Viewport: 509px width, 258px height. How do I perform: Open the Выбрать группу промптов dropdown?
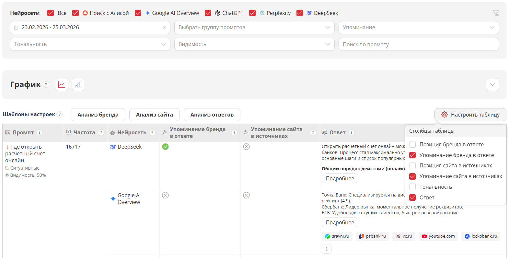[x=254, y=28]
